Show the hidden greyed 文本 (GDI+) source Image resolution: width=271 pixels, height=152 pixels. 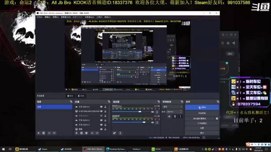coord(101,116)
